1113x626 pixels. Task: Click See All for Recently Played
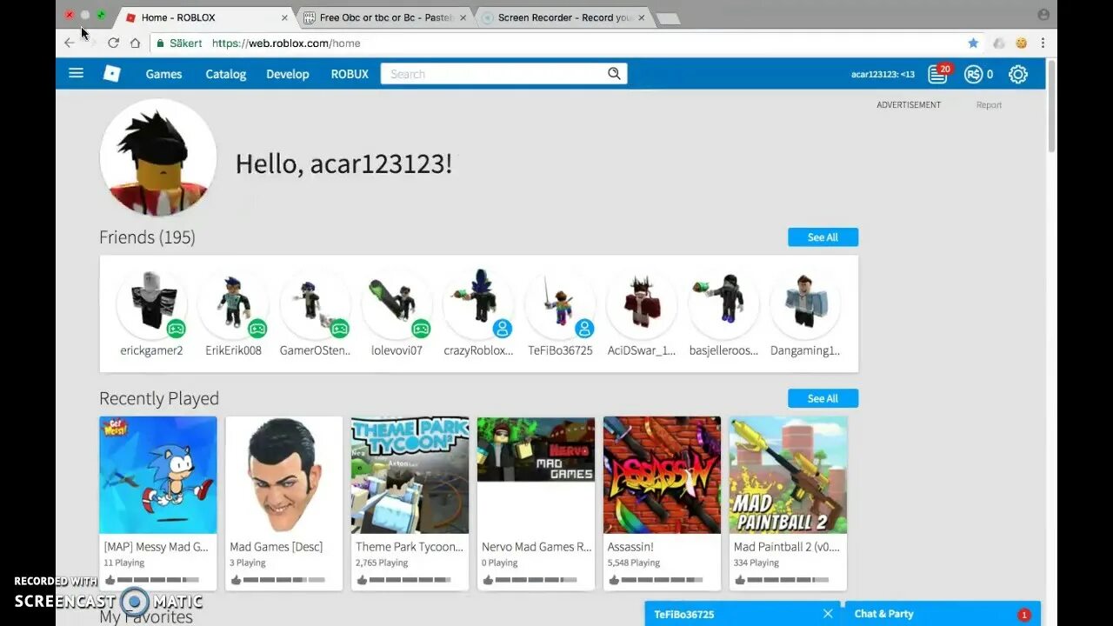[x=823, y=398]
